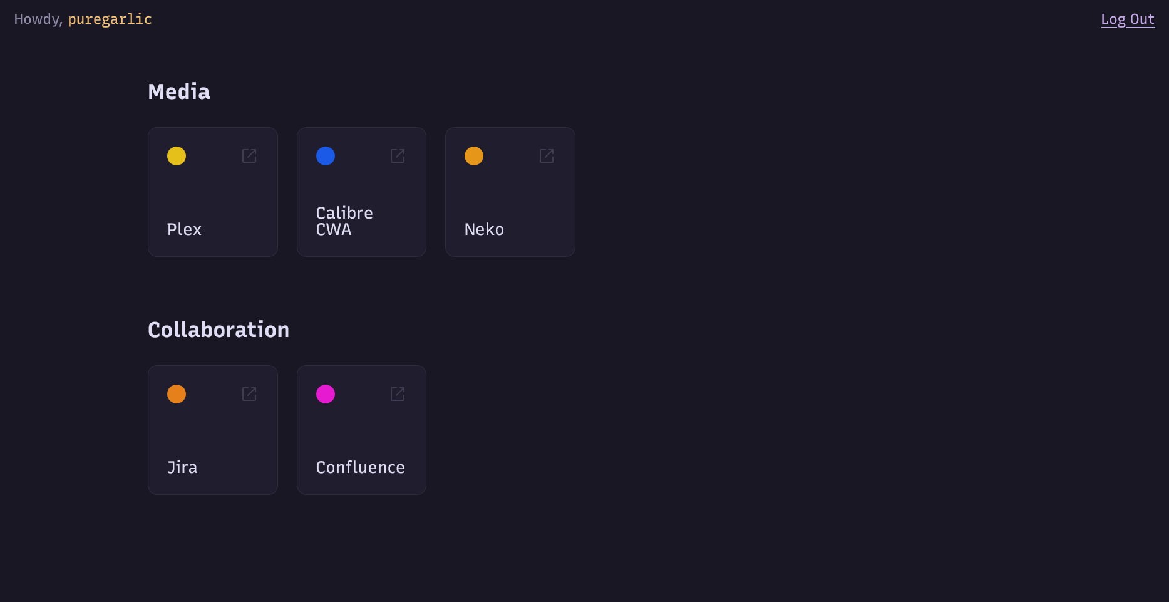
Task: Open external link icon on Calibre CWA card
Action: 398,155
